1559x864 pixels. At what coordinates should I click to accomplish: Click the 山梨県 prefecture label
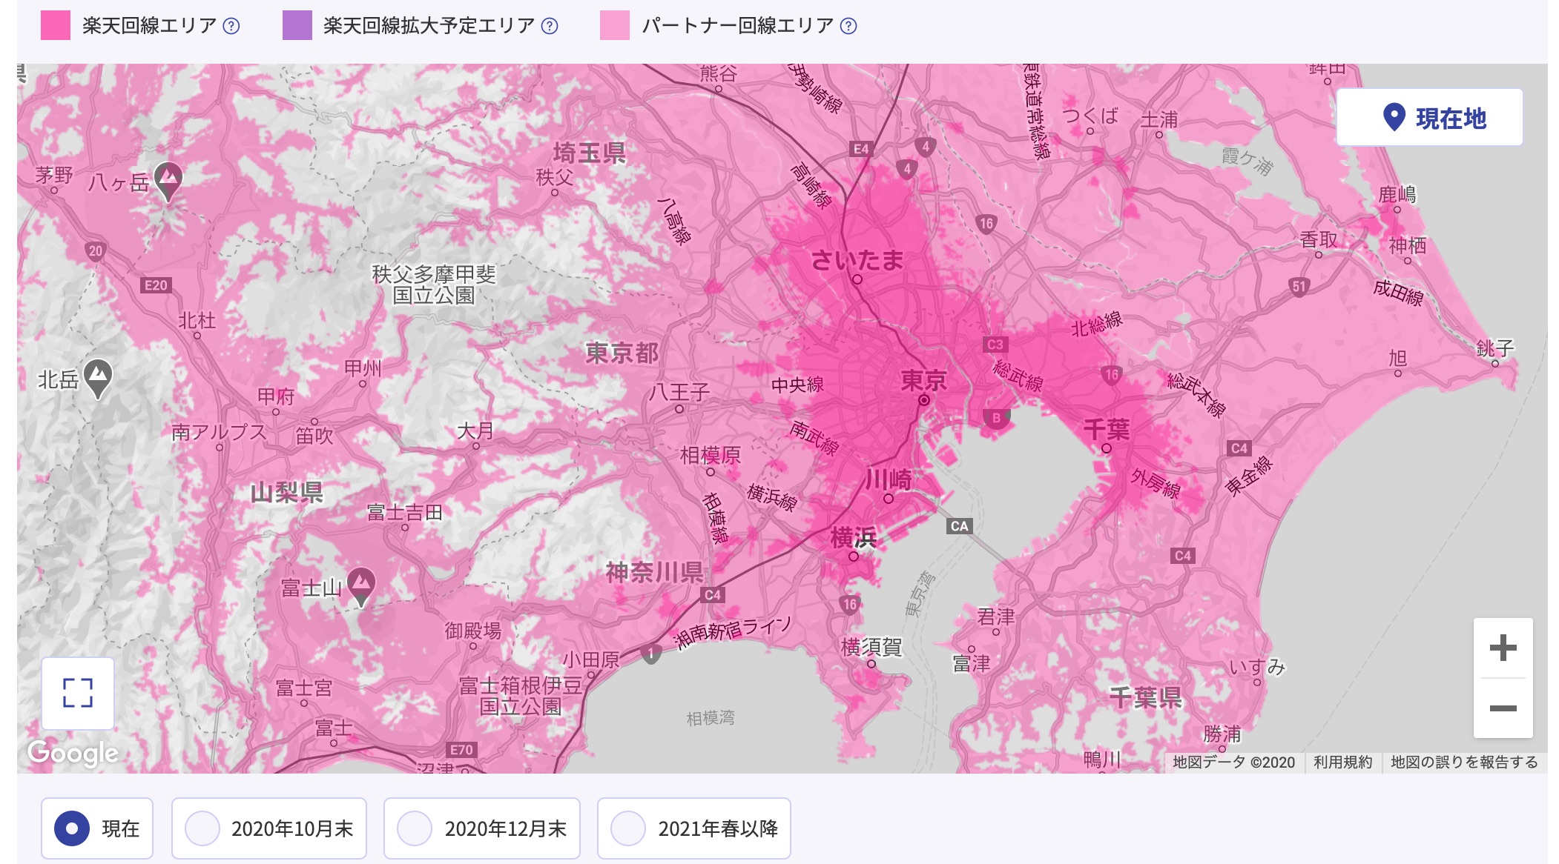click(x=286, y=492)
